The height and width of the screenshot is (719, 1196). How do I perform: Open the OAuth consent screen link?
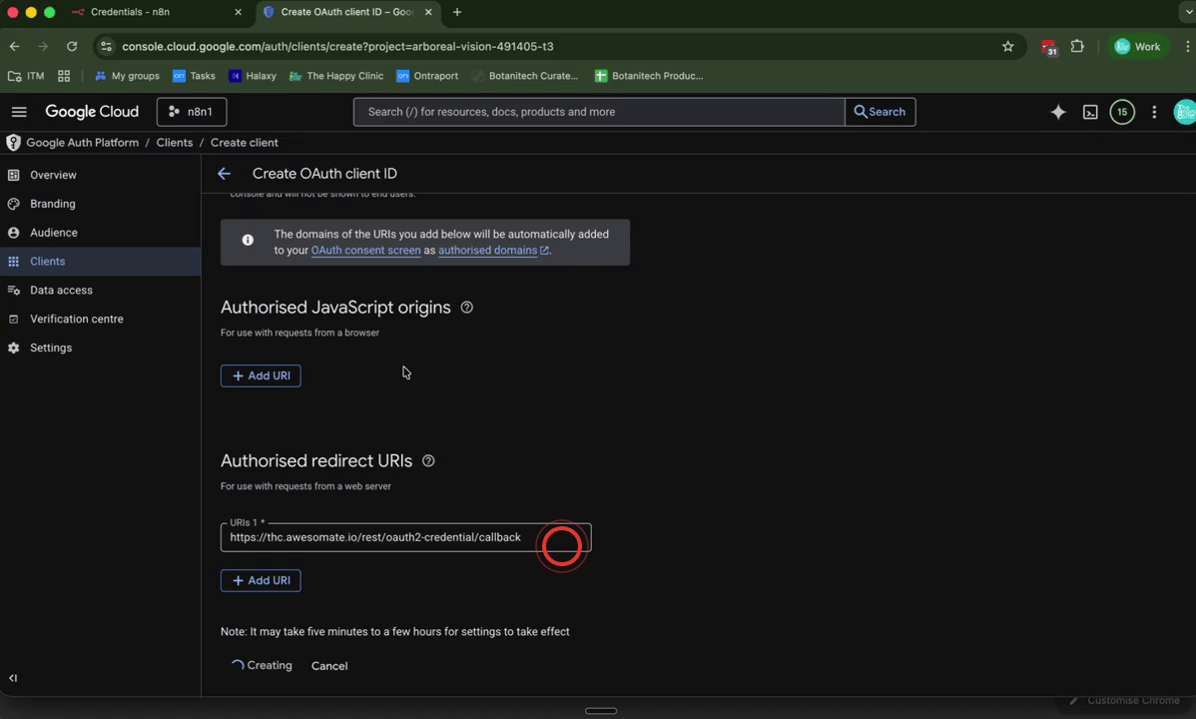[x=365, y=250]
